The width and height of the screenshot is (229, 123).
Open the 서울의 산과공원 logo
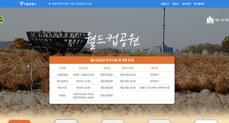coord(218,20)
